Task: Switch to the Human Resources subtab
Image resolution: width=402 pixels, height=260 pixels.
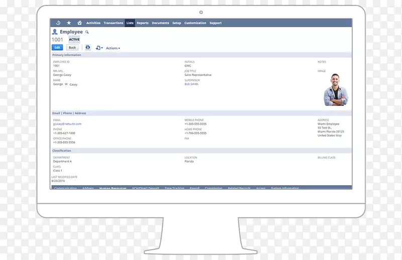Action: pos(113,188)
